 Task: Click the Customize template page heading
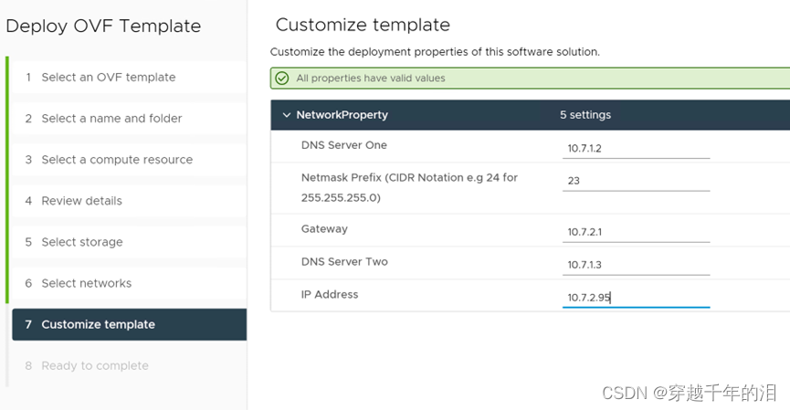363,25
